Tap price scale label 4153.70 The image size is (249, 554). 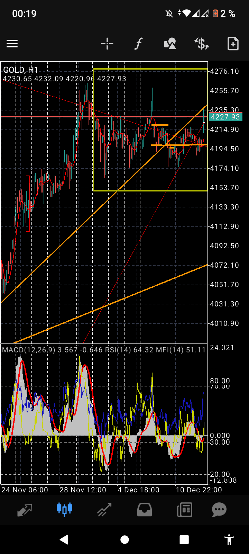click(x=225, y=188)
